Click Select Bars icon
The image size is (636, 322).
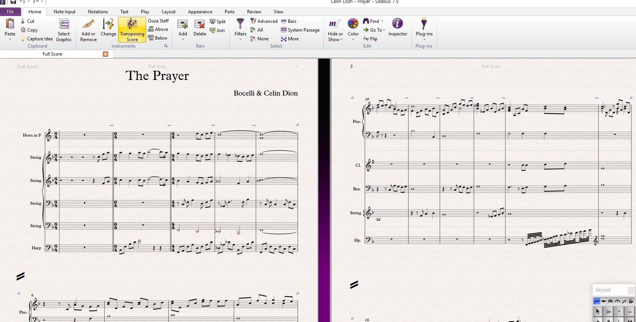click(284, 21)
